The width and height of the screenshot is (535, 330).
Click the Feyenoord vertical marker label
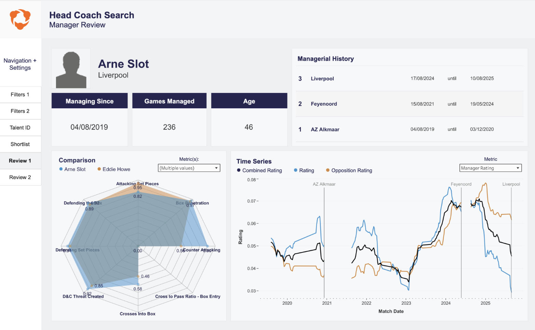tap(461, 184)
